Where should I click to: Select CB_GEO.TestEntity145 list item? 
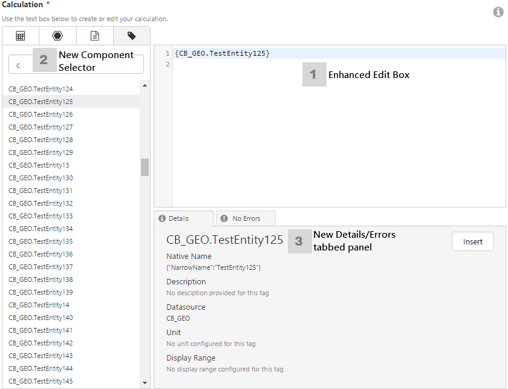click(41, 381)
